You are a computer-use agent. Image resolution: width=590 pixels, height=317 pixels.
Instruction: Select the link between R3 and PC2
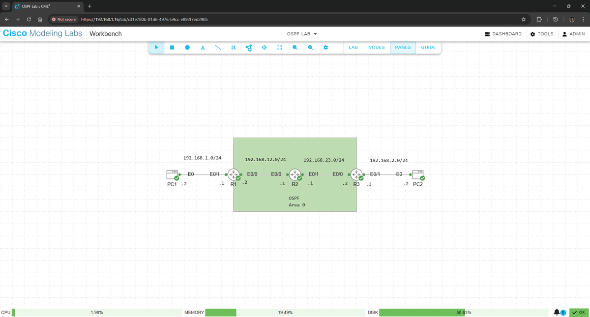pos(387,174)
